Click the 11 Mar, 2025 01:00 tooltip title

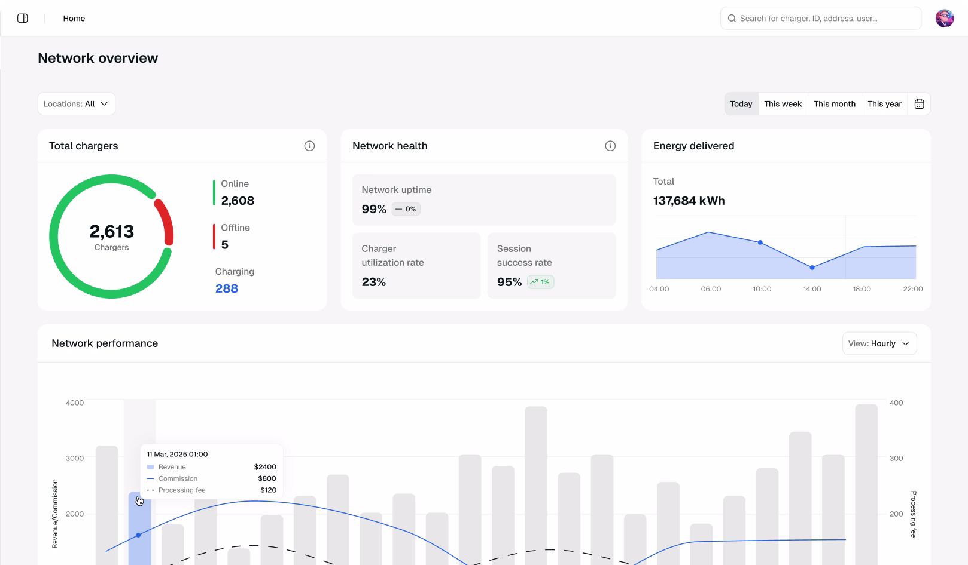coord(177,454)
